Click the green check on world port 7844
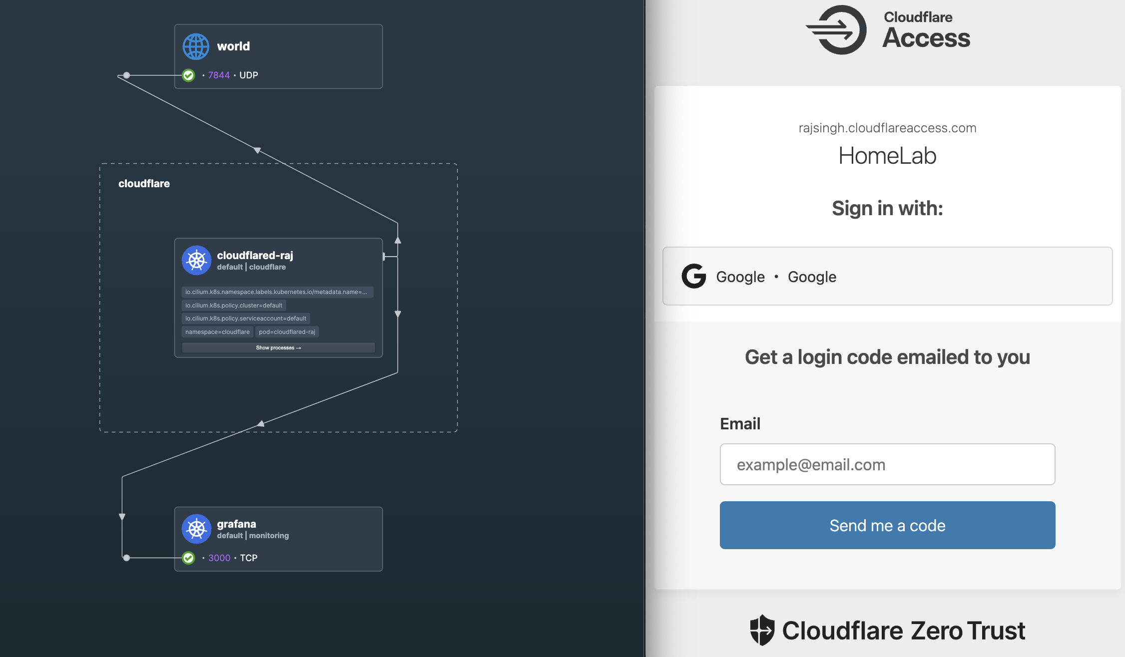1125x657 pixels. click(188, 75)
